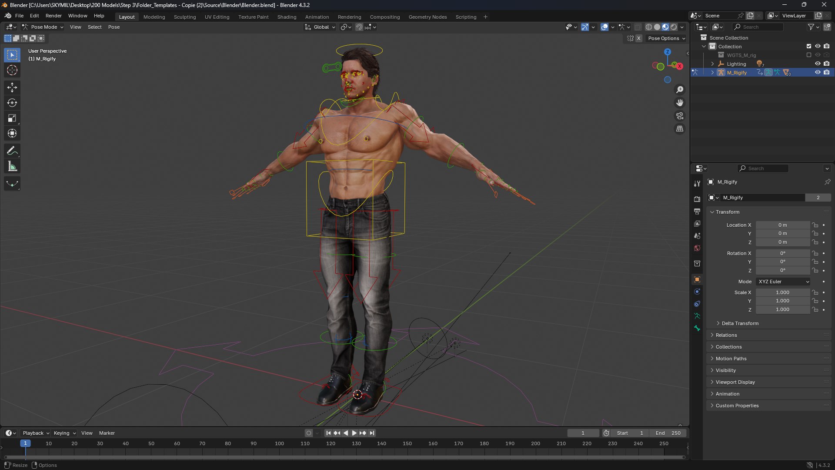Click the Location X value field
The image size is (835, 470).
[783, 225]
